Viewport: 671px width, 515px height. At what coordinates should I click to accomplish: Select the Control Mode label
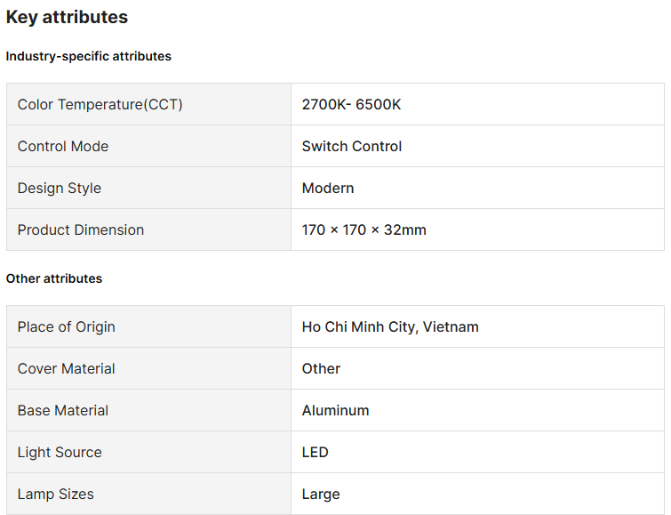point(63,147)
